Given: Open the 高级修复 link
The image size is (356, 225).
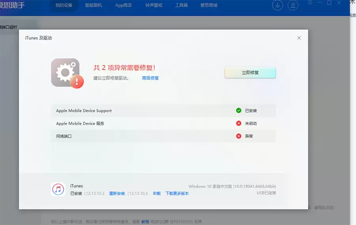Looking at the screenshot, I should click(x=150, y=78).
